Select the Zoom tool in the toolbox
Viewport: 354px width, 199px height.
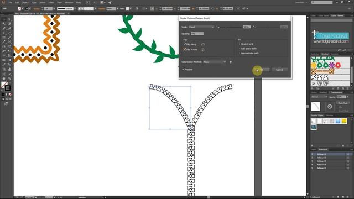point(9,78)
